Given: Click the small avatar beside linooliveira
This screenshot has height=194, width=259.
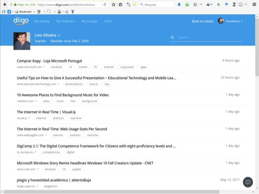Looking at the screenshot, I should [221, 21].
